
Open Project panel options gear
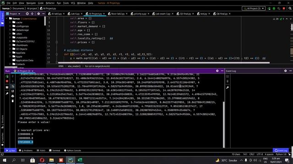38,14
